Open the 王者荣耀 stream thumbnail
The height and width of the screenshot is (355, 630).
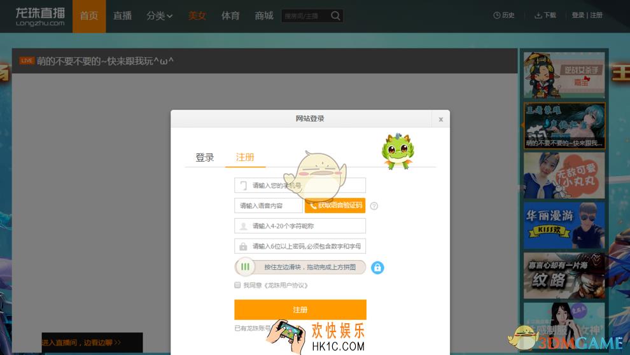tap(564, 125)
